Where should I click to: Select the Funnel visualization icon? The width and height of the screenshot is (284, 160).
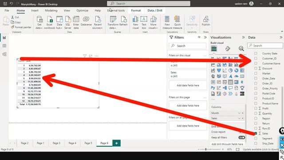coord(219,70)
